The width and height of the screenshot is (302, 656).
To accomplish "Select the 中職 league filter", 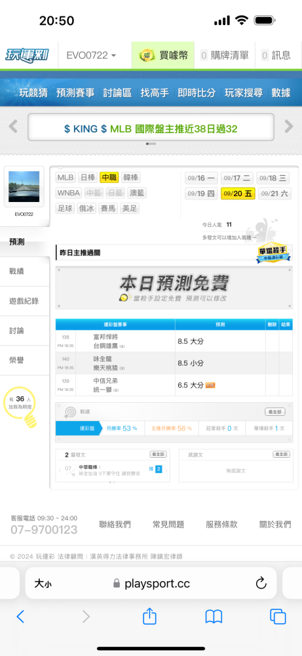I will click(x=109, y=177).
